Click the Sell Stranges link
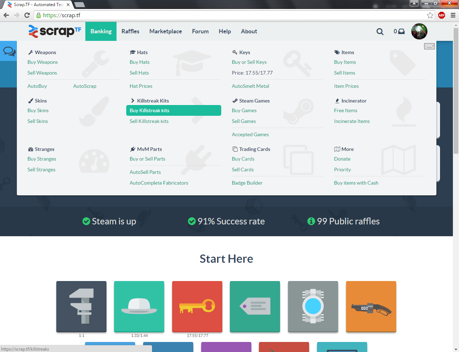459x352 pixels. click(42, 170)
